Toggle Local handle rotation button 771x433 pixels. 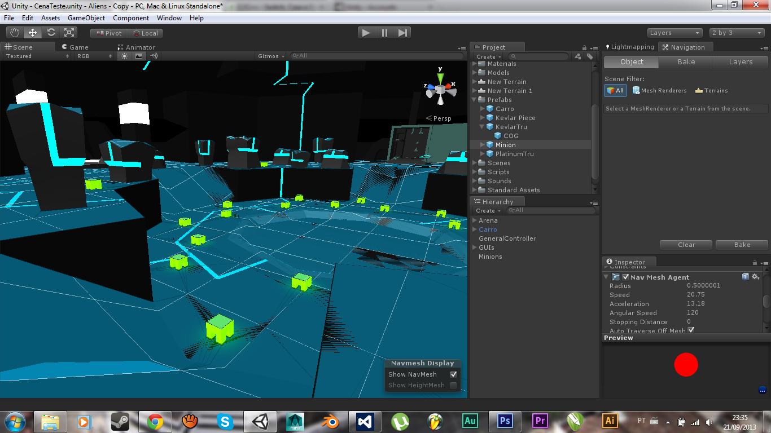click(146, 33)
